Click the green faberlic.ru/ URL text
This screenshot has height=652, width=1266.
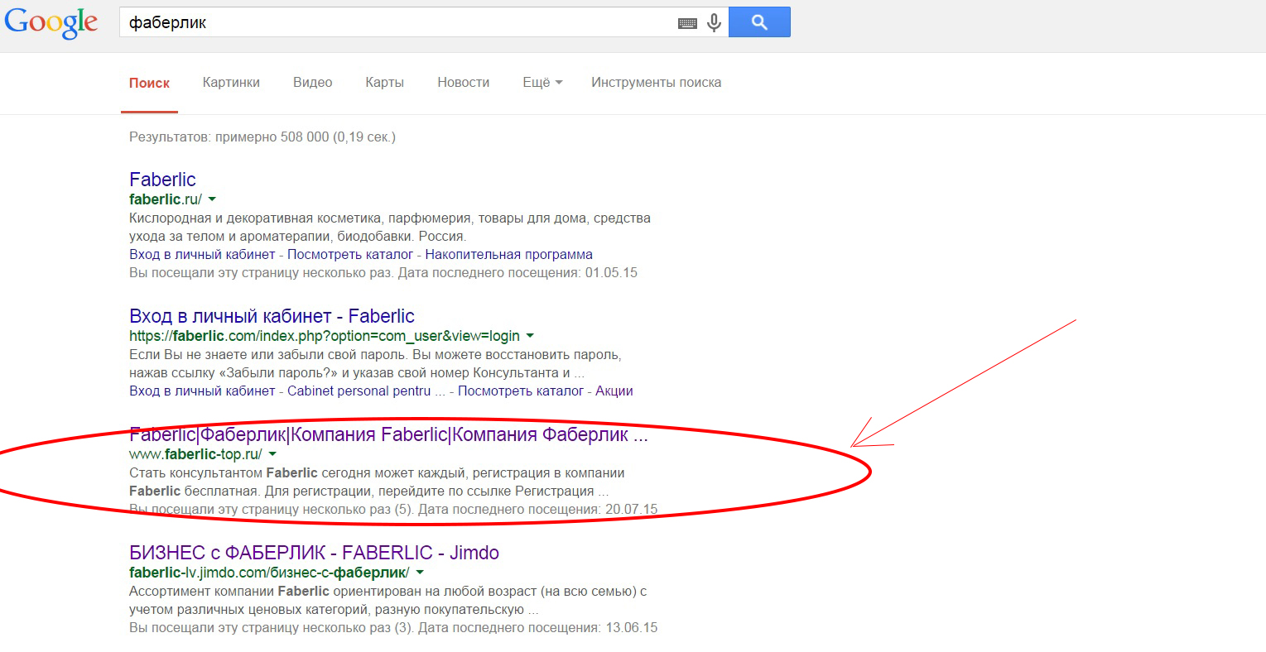166,199
